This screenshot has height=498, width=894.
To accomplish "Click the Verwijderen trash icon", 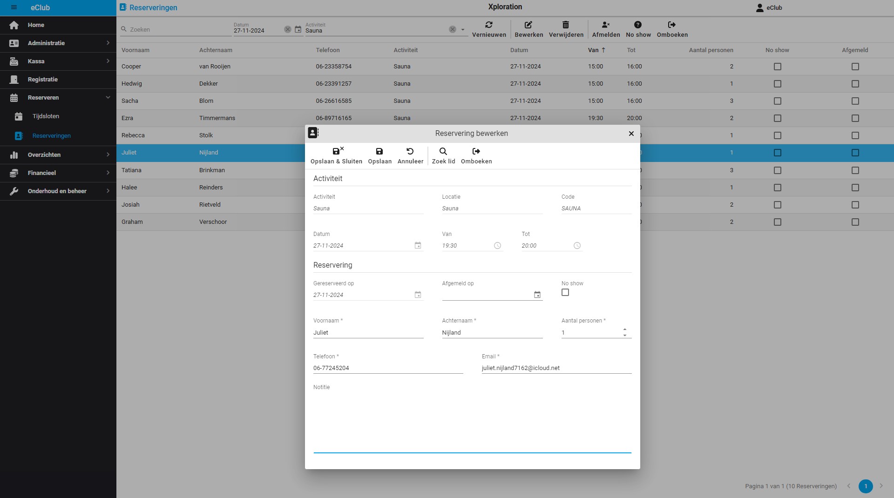I will point(566,25).
